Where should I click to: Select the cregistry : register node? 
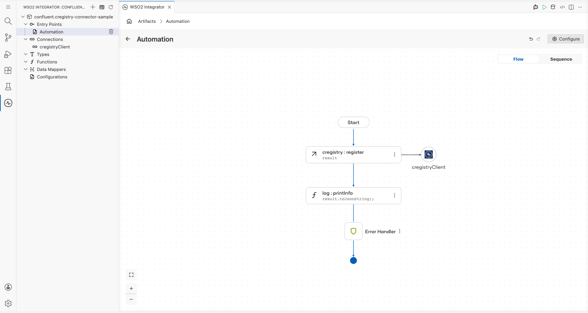click(353, 155)
